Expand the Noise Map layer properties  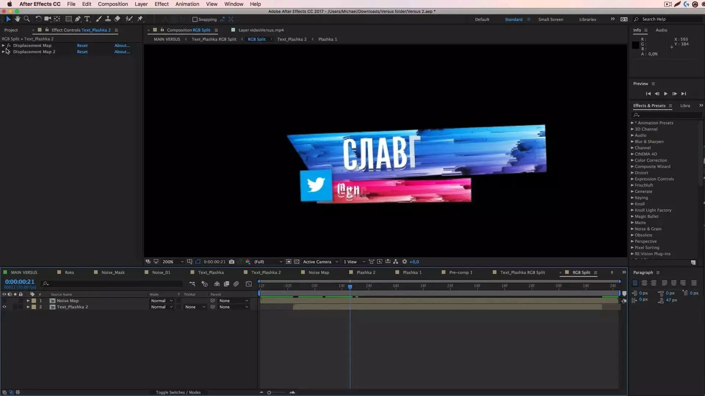(x=28, y=301)
